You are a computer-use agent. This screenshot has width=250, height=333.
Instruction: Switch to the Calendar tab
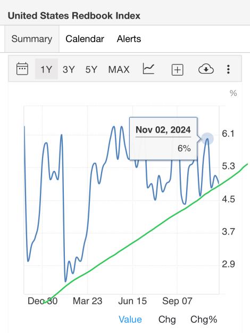[85, 39]
